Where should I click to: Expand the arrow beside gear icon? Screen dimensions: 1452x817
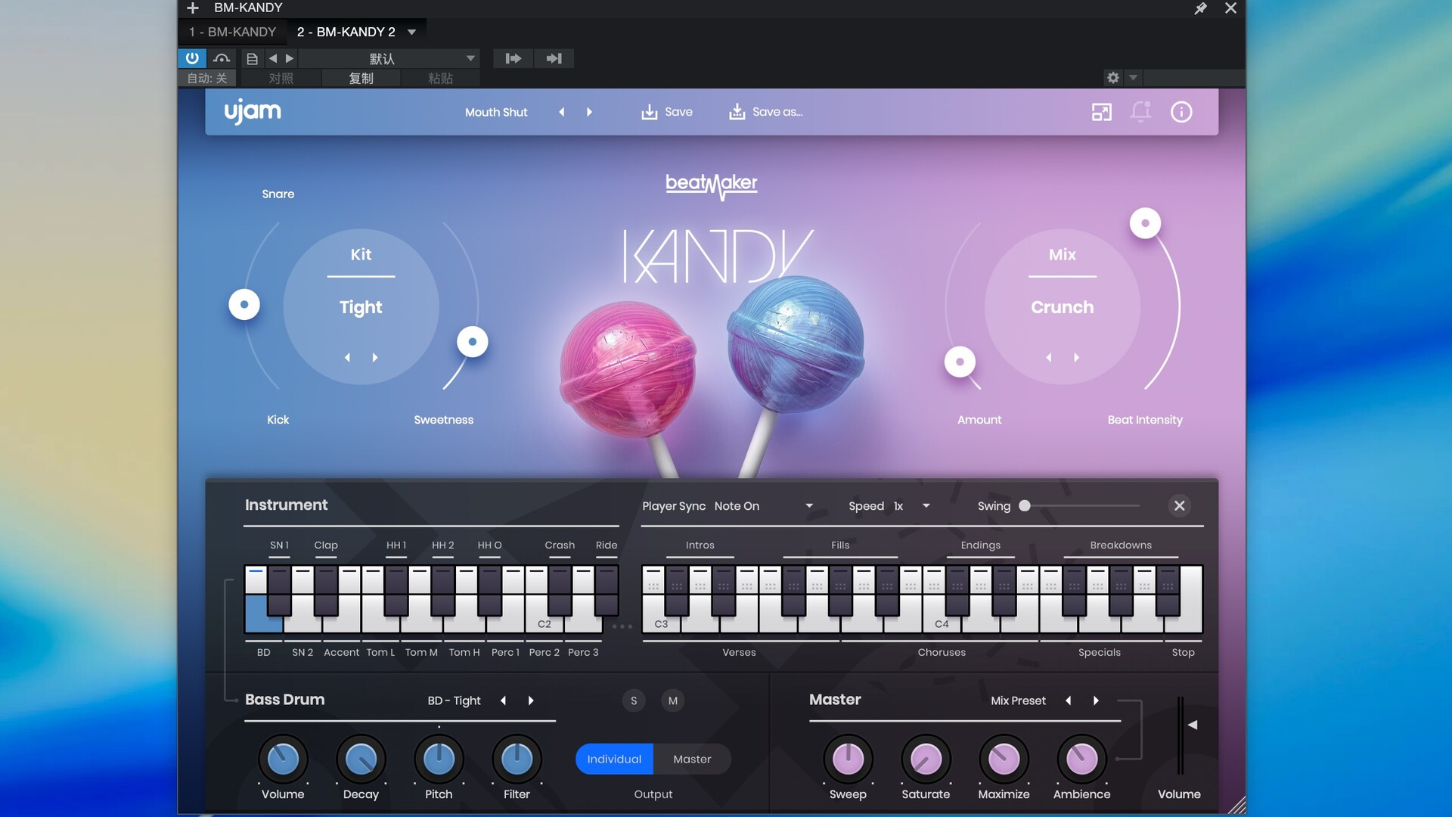coord(1133,77)
